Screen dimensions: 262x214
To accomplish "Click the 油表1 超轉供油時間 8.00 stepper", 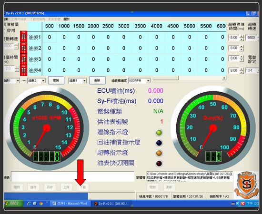I will 242,38.
